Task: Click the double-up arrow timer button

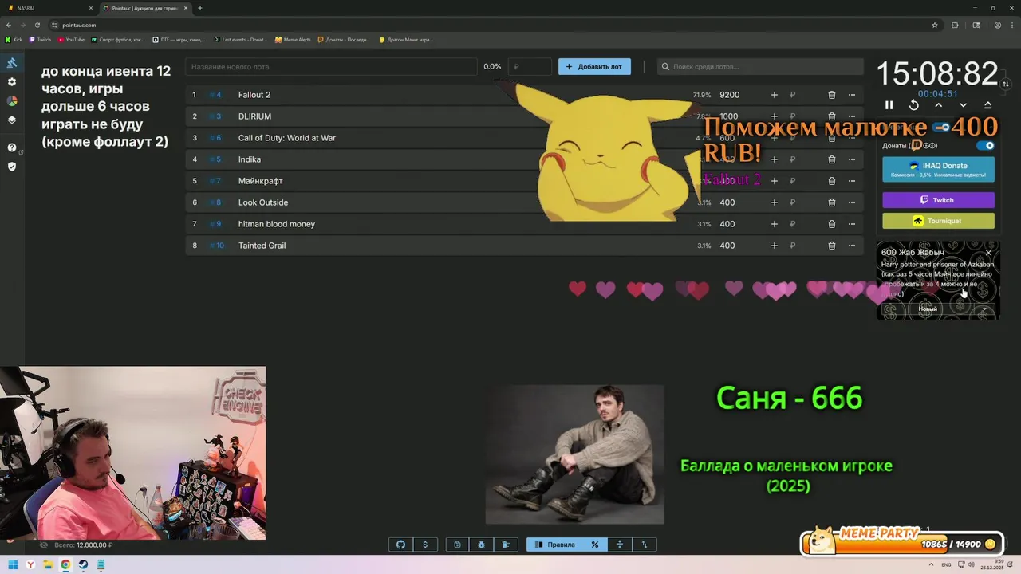Action: (x=987, y=105)
